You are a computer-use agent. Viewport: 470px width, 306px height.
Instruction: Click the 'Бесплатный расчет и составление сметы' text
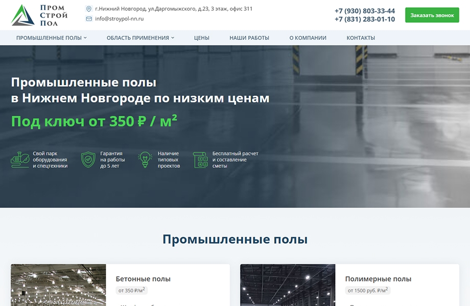[x=236, y=160]
